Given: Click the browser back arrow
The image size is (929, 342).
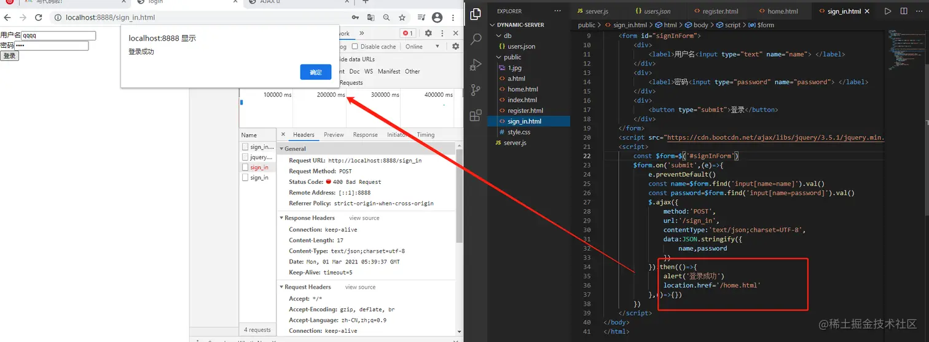Looking at the screenshot, I should click(x=7, y=18).
